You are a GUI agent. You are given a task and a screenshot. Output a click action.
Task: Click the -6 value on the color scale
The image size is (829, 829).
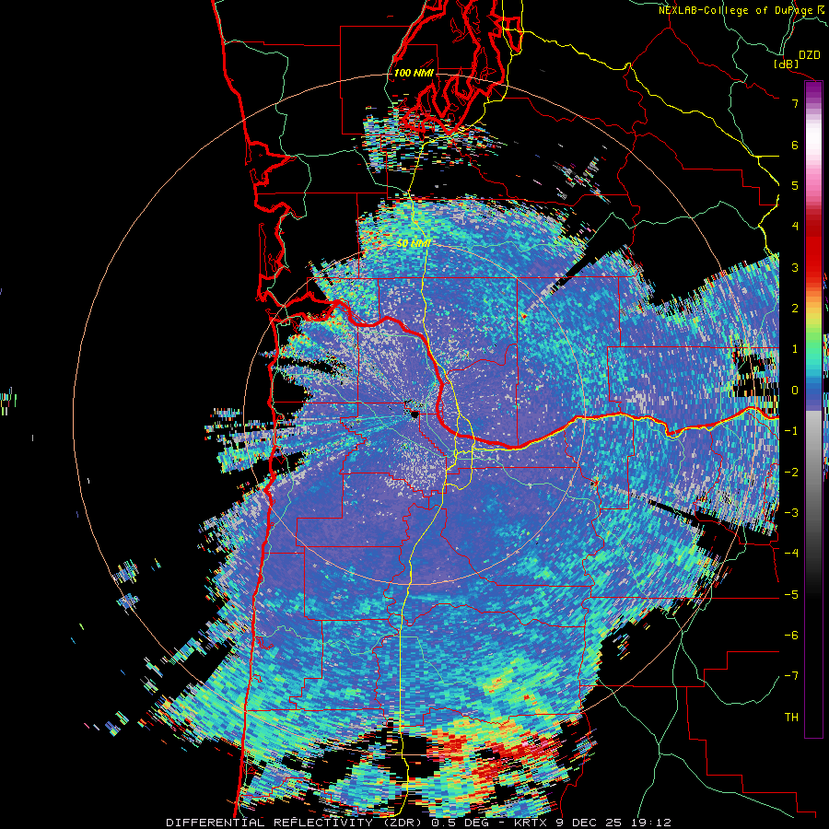[791, 636]
